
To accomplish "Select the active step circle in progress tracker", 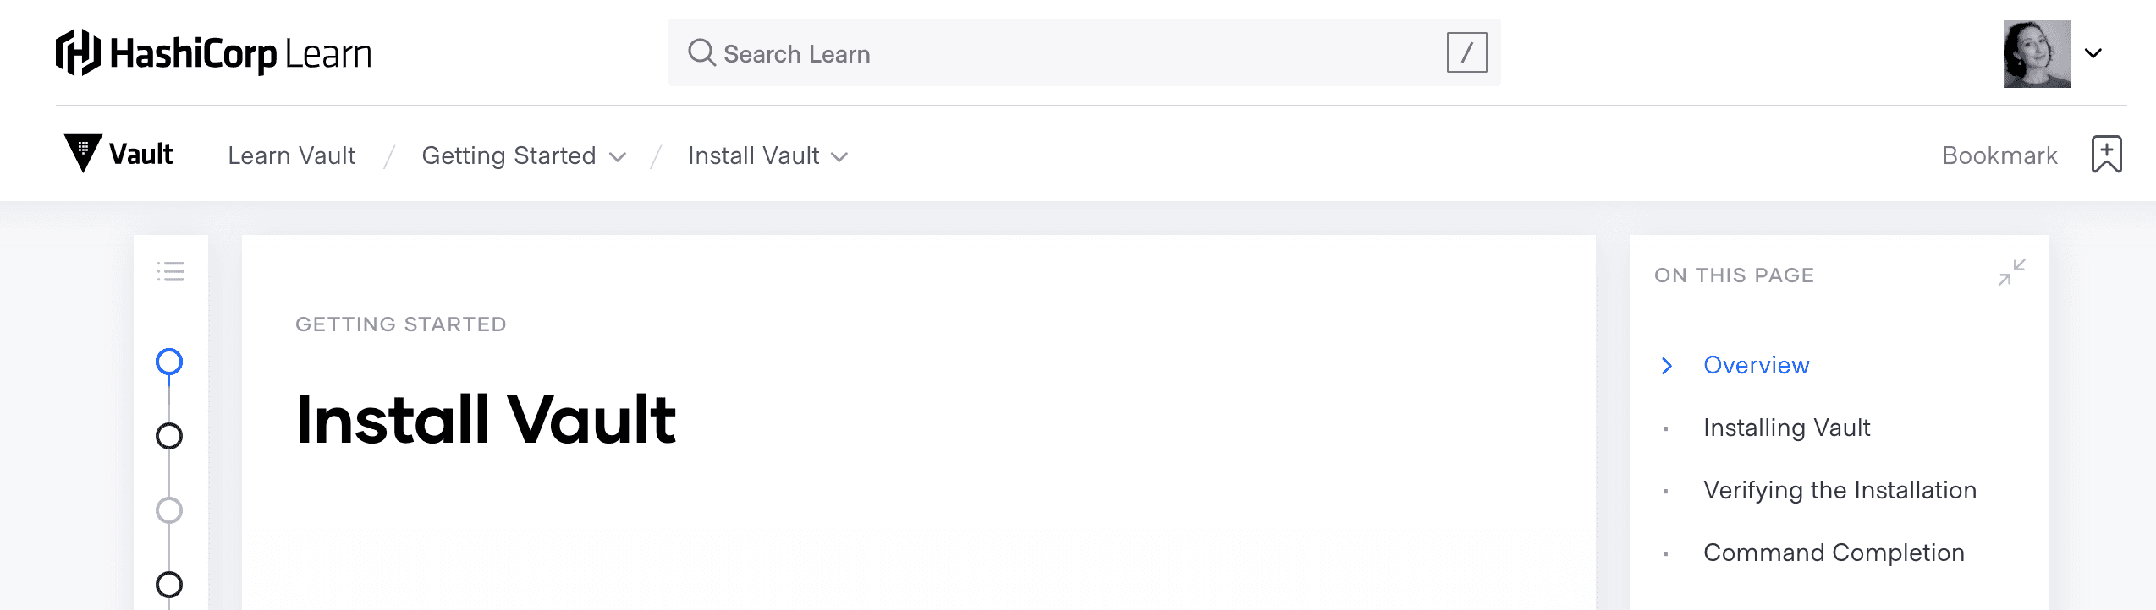I will [x=169, y=362].
